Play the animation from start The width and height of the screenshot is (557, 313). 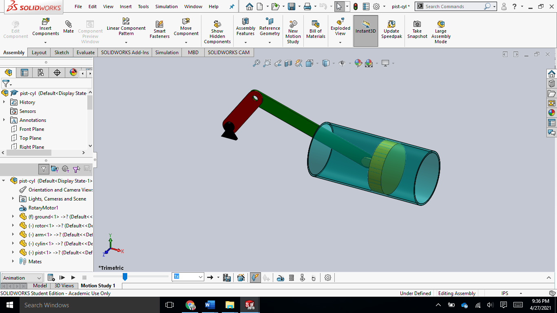pos(62,278)
